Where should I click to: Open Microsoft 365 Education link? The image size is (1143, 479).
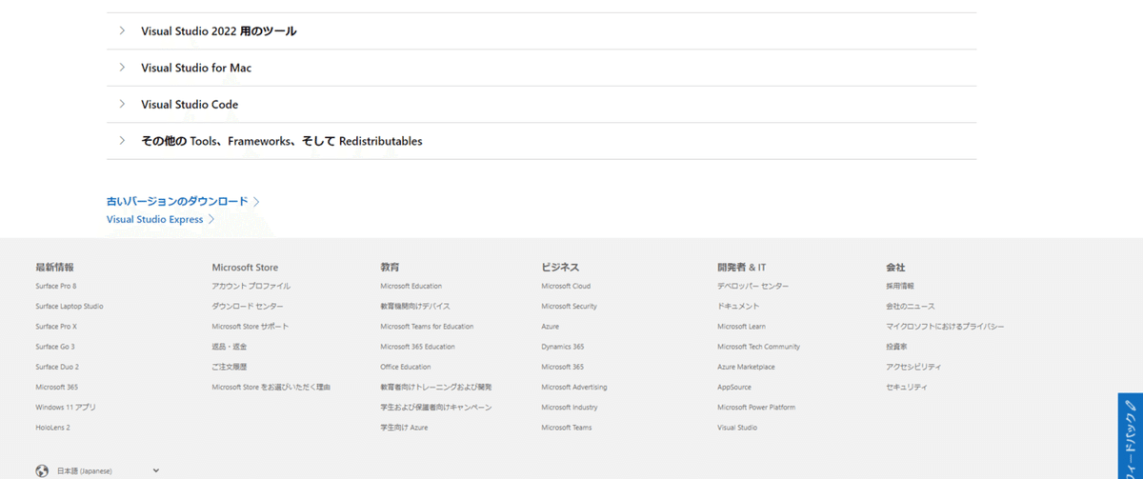click(x=417, y=347)
